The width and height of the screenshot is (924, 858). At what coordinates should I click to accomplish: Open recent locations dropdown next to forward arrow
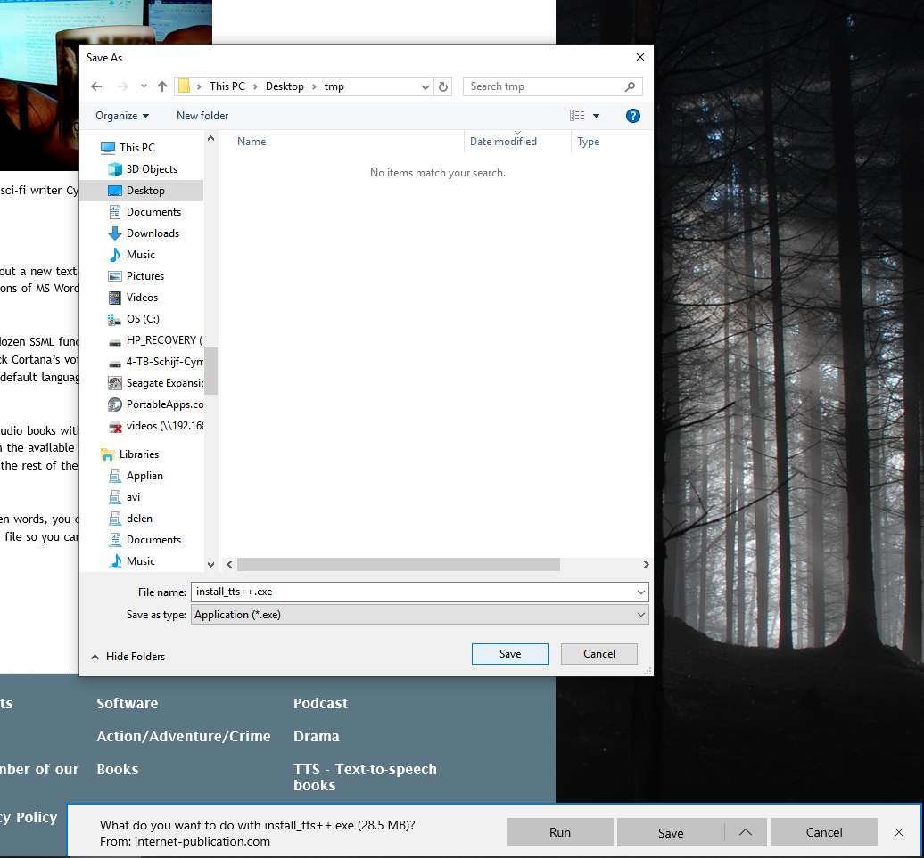click(144, 86)
